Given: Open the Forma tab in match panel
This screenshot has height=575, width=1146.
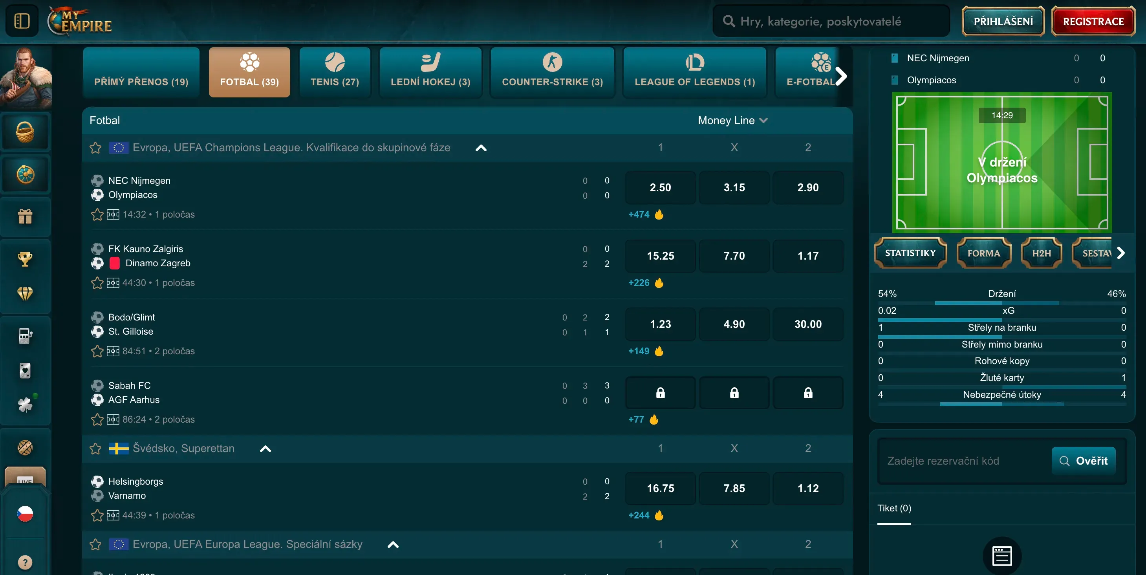Looking at the screenshot, I should point(984,253).
